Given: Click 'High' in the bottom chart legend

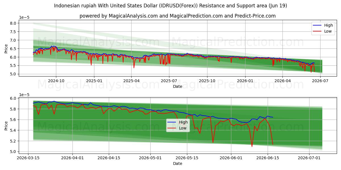Looking at the screenshot, I should pyautogui.click(x=183, y=122).
